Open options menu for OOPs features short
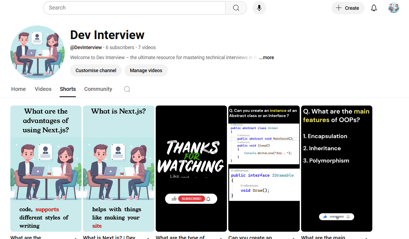409x239 pixels. coord(366,238)
